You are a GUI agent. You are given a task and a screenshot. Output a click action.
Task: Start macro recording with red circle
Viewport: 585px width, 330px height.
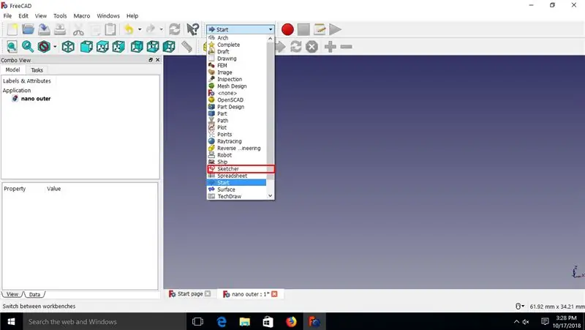pos(287,29)
